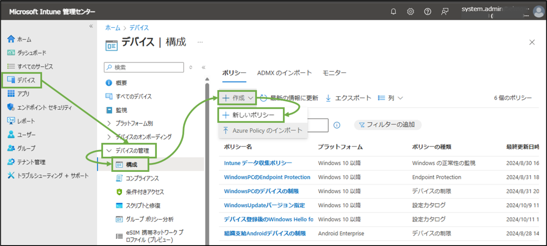Go to ホーム in left navigation
Image resolution: width=547 pixels, height=246 pixels.
[x=20, y=40]
